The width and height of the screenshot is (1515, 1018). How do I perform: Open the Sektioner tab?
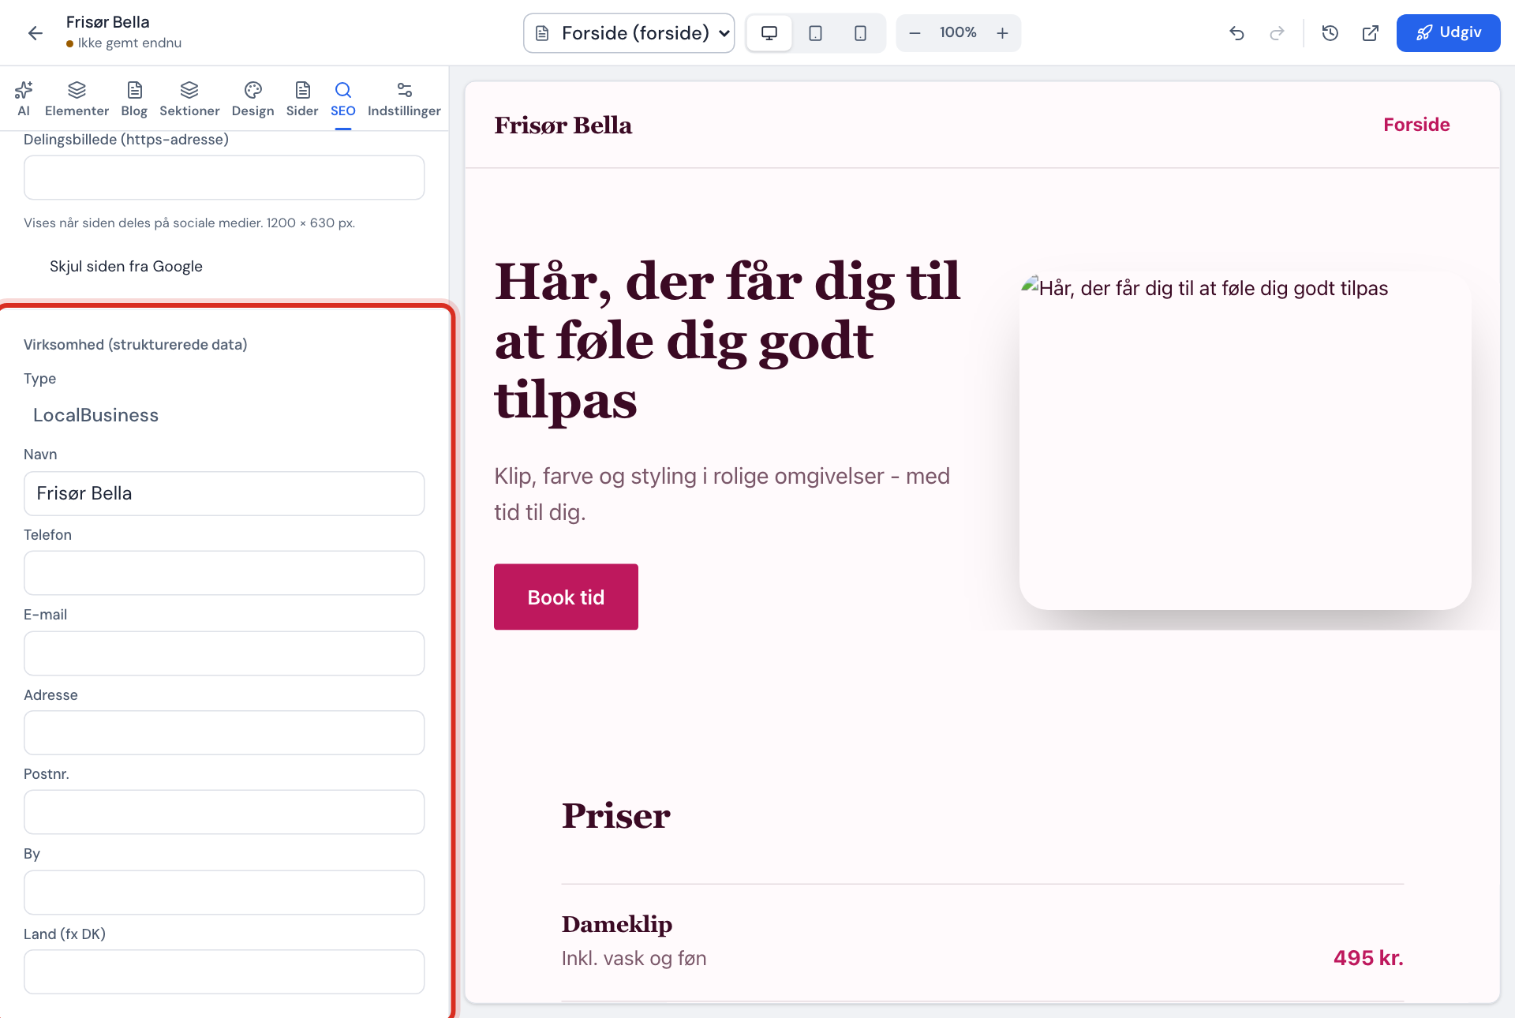tap(189, 99)
